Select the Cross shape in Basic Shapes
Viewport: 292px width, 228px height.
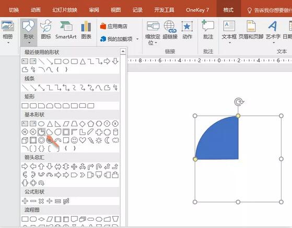99,132
